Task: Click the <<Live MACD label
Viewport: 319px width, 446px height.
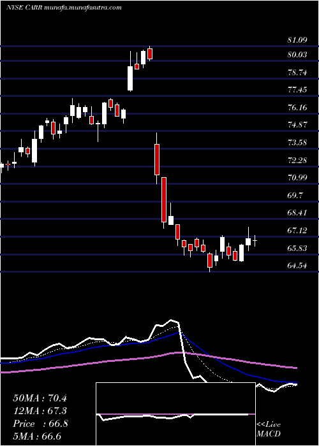Action: pos(269,429)
